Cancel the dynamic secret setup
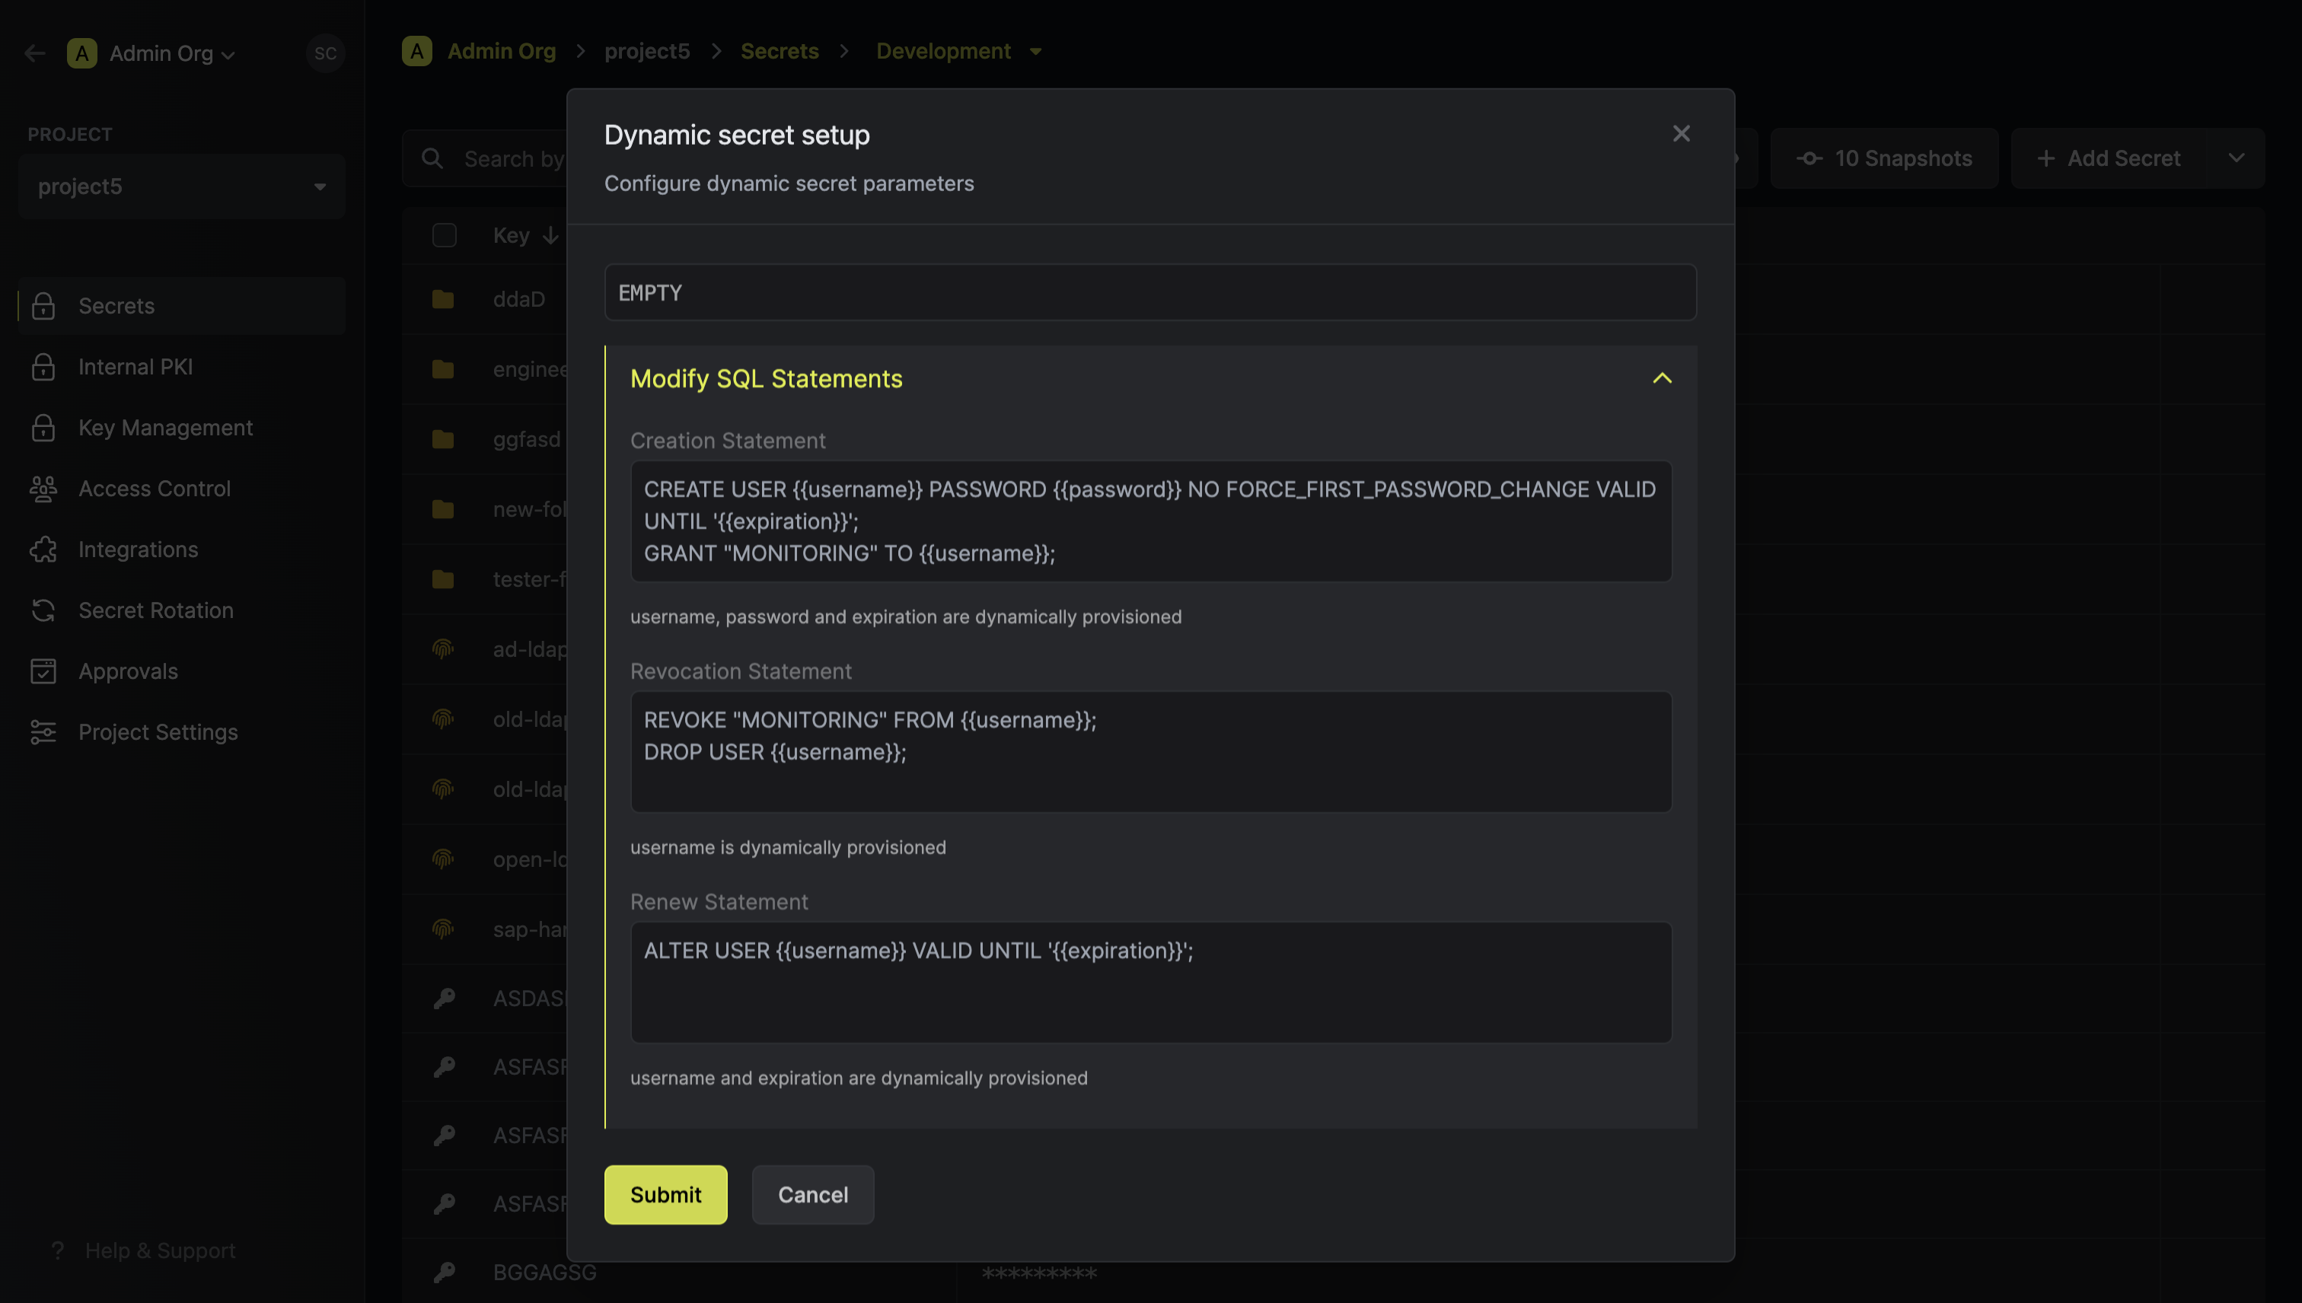This screenshot has width=2302, height=1303. pos(813,1195)
